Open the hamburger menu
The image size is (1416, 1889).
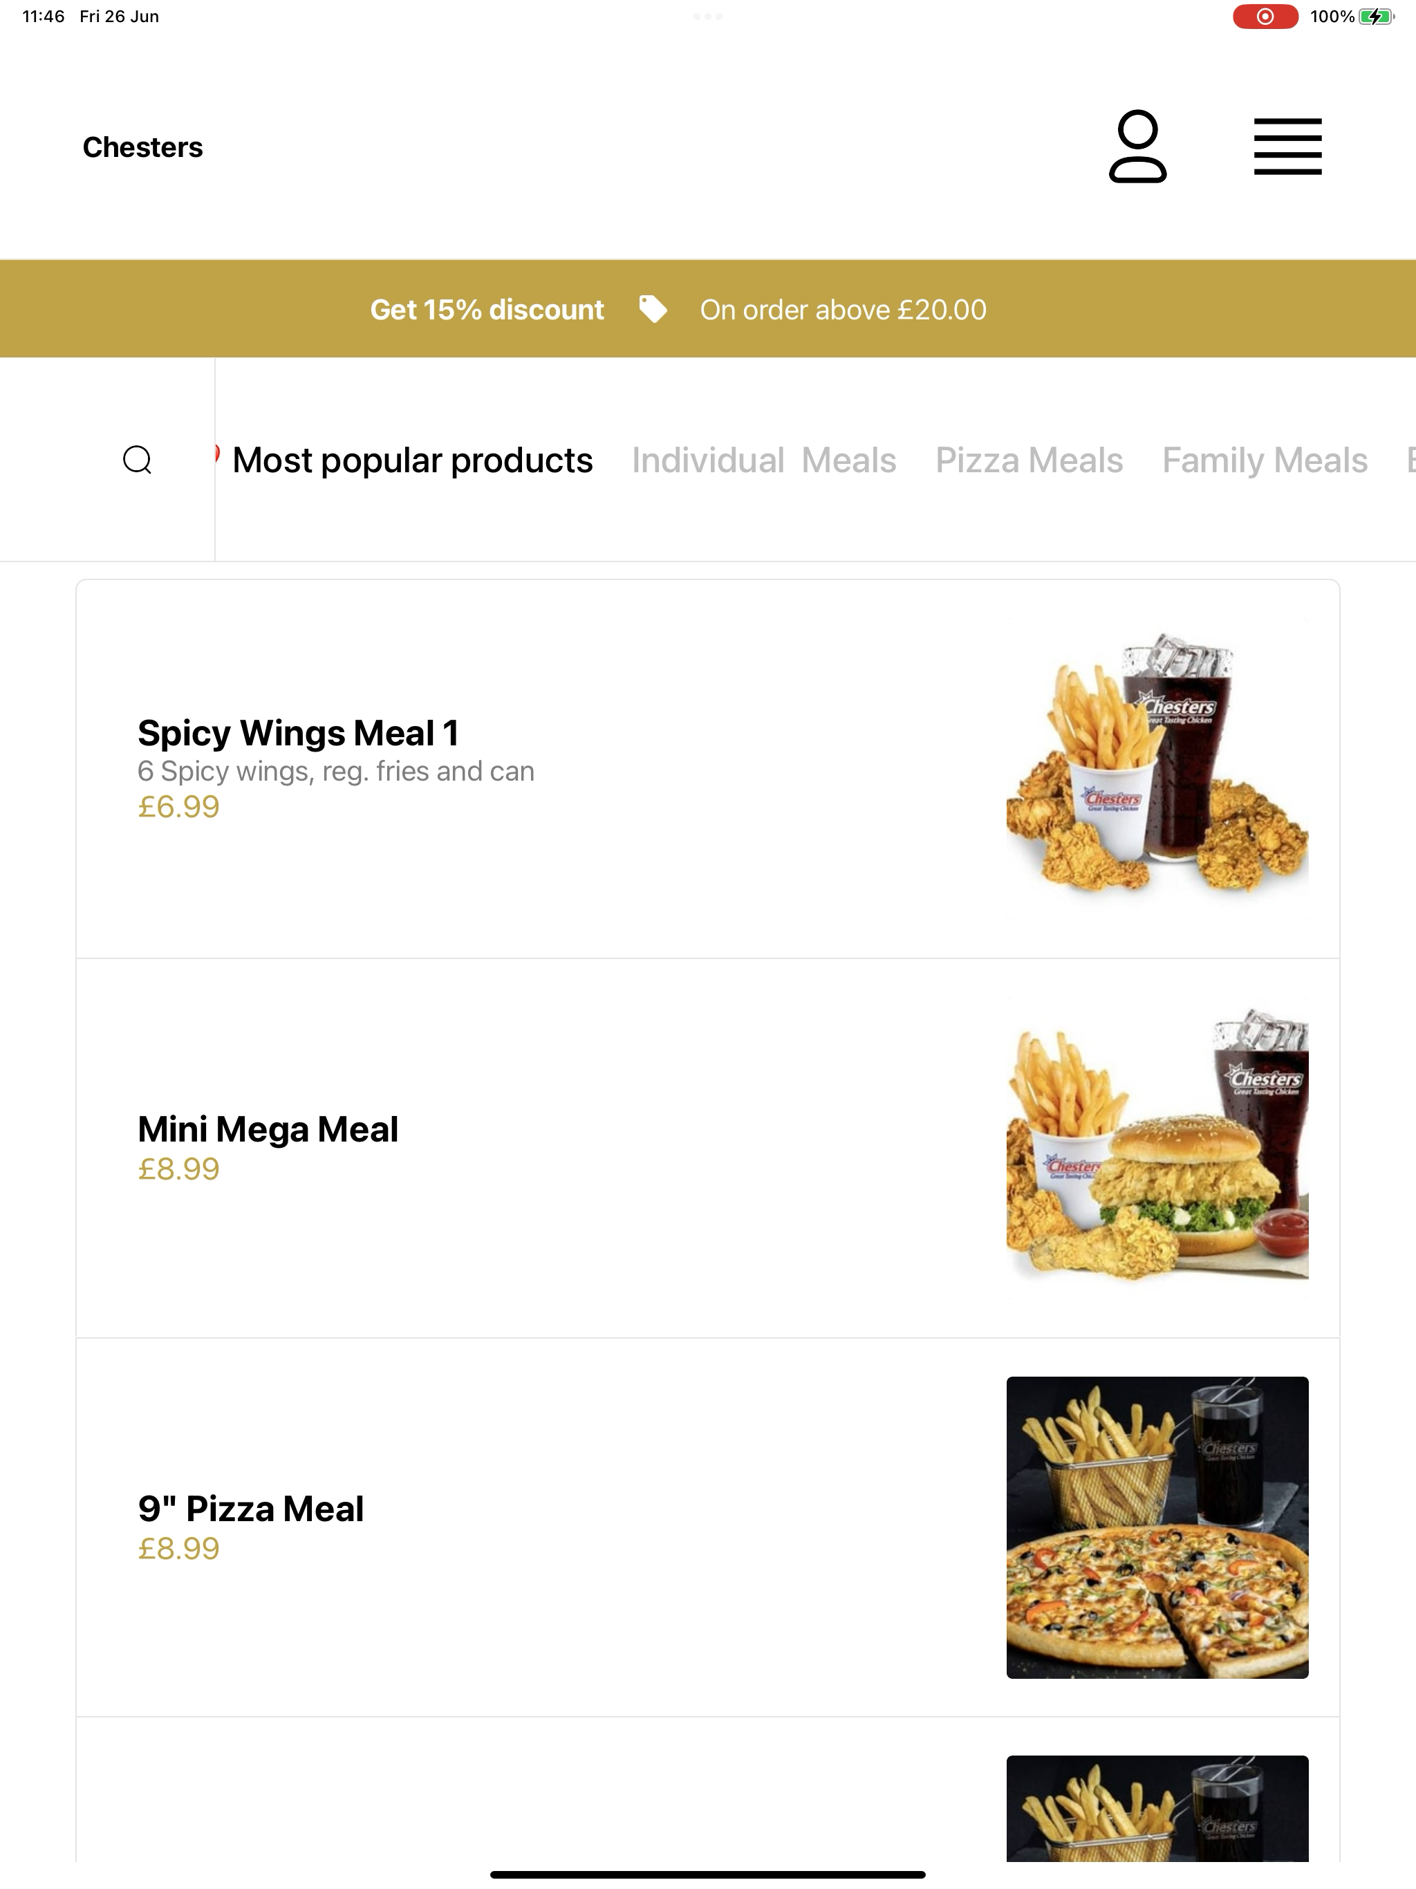tap(1288, 147)
